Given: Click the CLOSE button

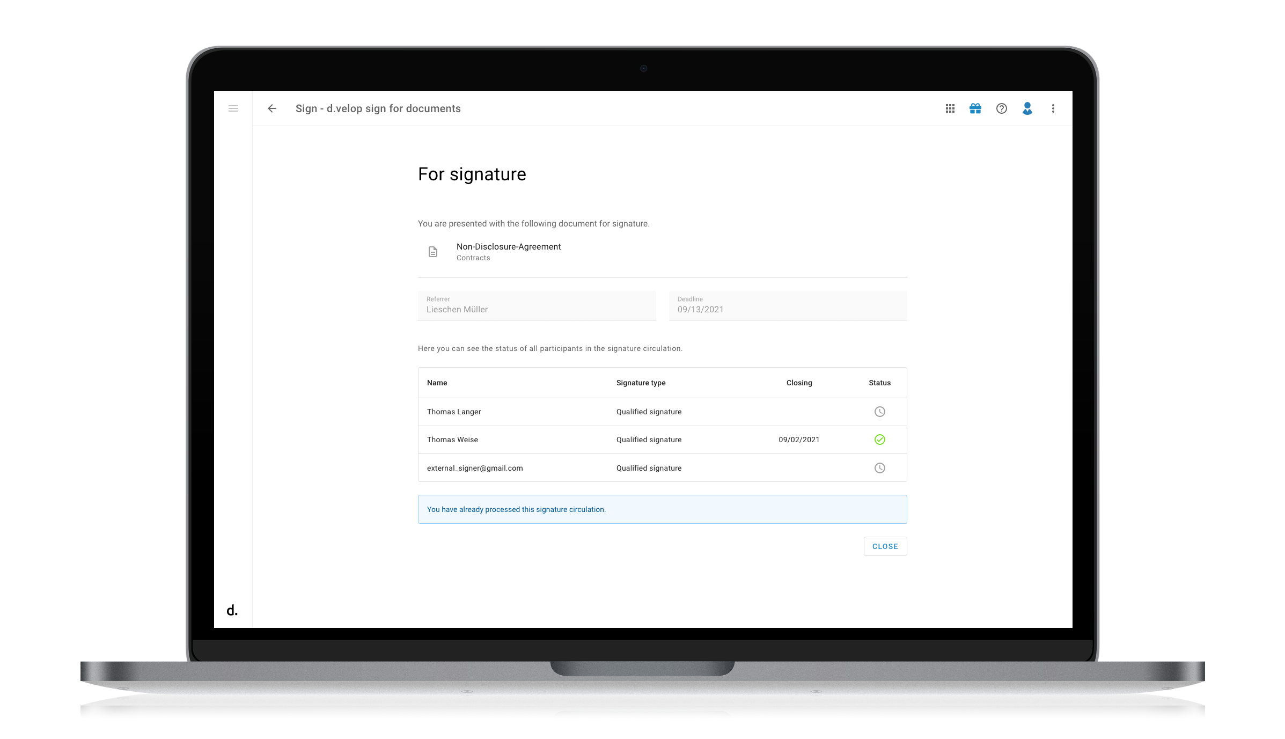Looking at the screenshot, I should [x=885, y=546].
